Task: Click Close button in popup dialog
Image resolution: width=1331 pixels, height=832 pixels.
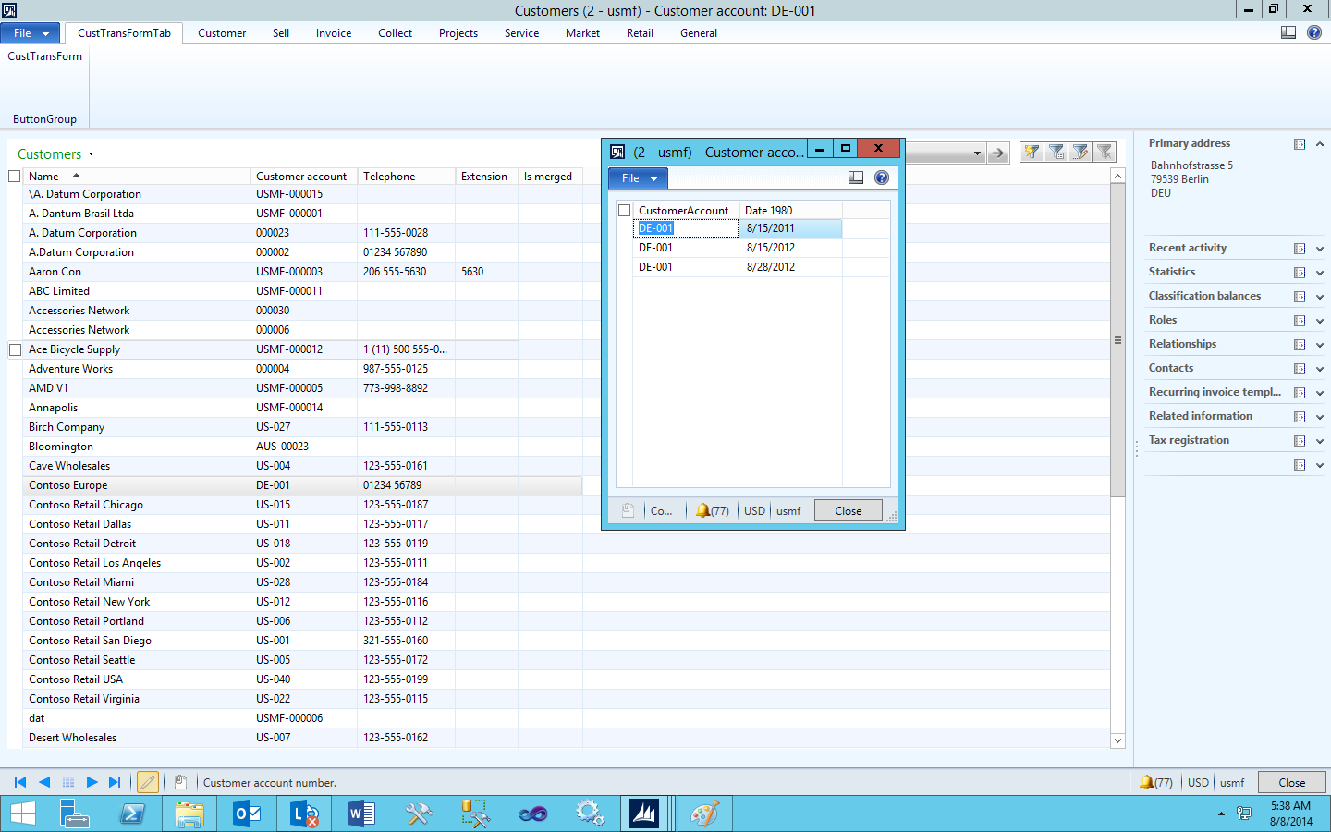Action: coord(849,510)
